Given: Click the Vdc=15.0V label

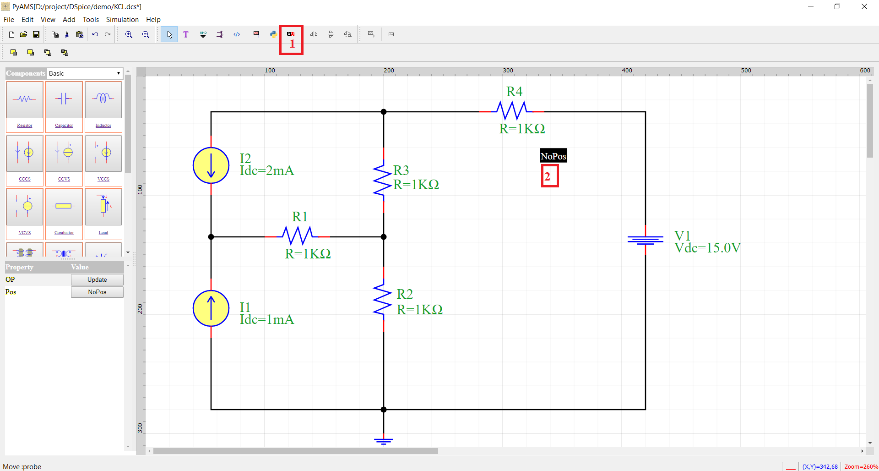Looking at the screenshot, I should point(707,248).
